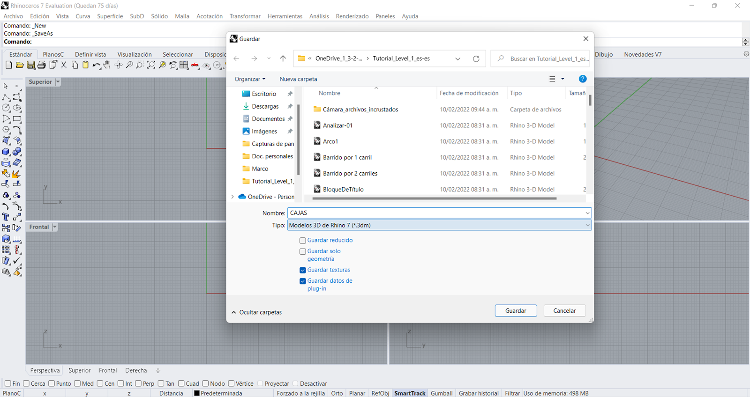The height and width of the screenshot is (397, 750).
Task: Open the Superior viewport title dropdown
Action: click(x=58, y=82)
